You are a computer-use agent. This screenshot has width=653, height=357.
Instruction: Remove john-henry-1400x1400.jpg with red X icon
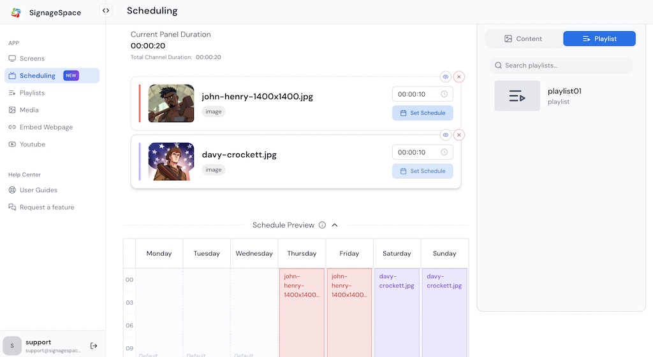coord(459,77)
